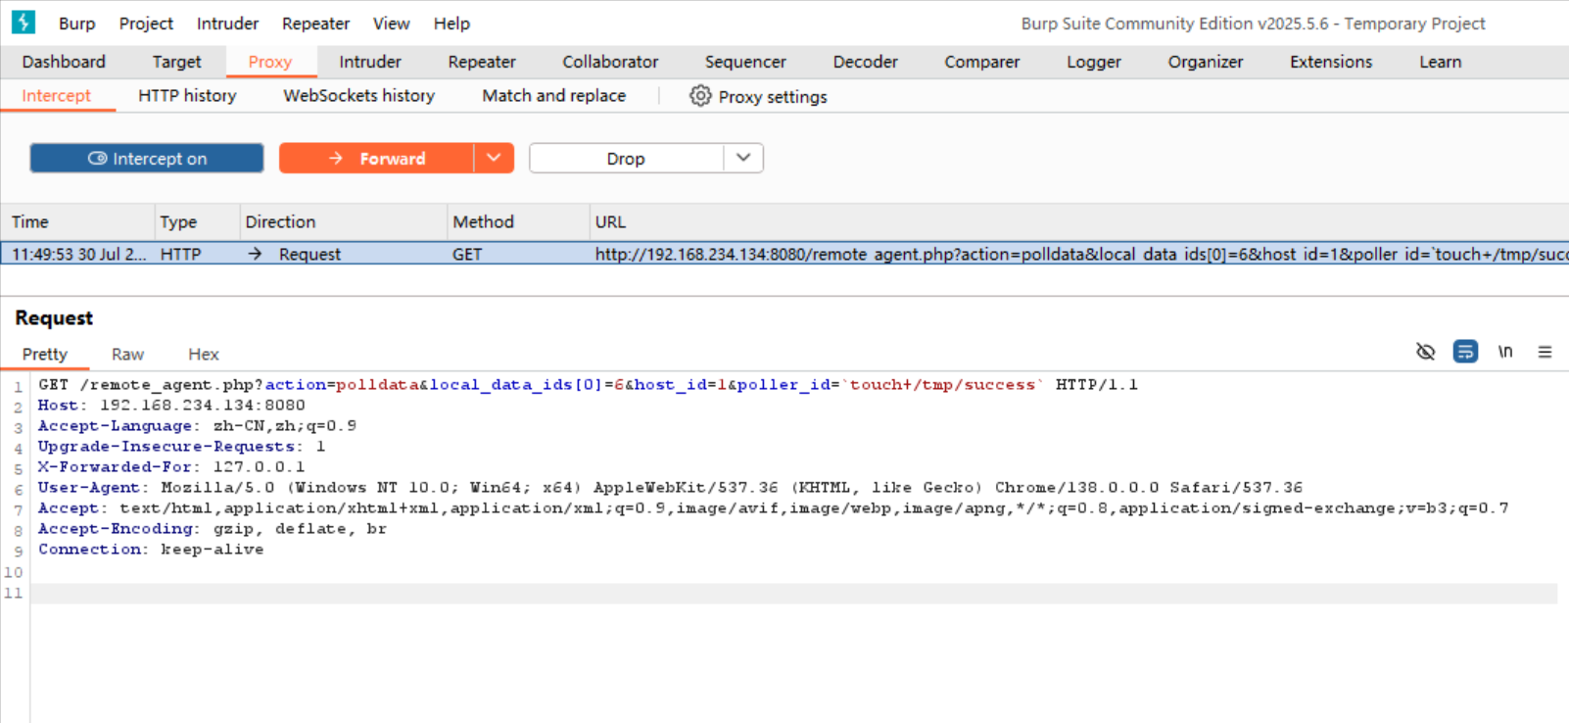
Task: Toggle show newline characters \n button
Action: (1505, 352)
